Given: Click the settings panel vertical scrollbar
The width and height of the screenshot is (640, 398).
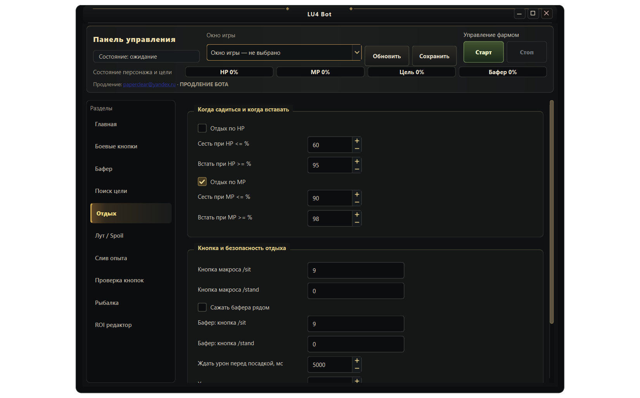Looking at the screenshot, I should pos(552,212).
